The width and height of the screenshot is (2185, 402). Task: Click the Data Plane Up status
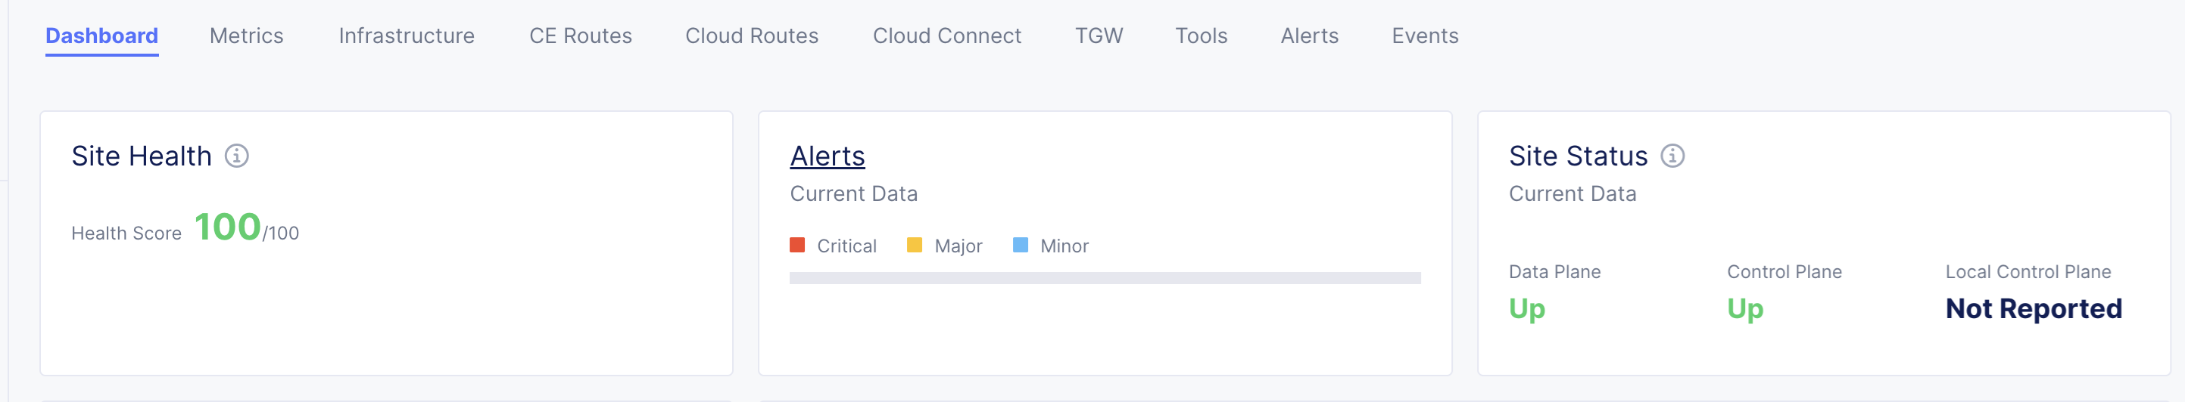1526,309
